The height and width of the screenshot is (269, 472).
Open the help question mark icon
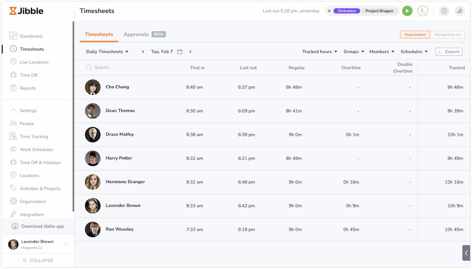pos(443,11)
